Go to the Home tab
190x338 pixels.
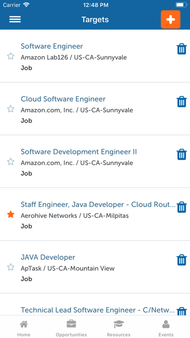coord(24,328)
